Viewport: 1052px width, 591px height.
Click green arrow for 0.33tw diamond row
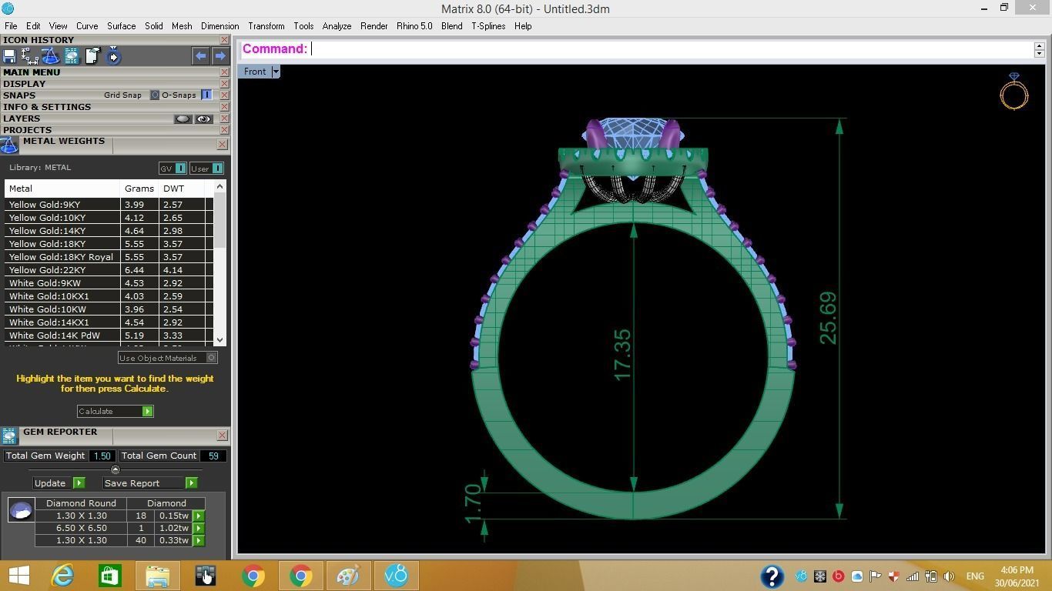[x=199, y=540]
